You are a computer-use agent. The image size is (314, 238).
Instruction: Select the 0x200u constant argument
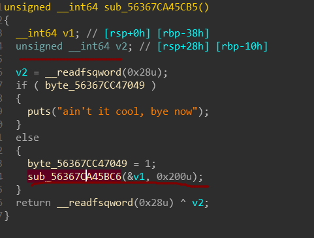(174, 177)
